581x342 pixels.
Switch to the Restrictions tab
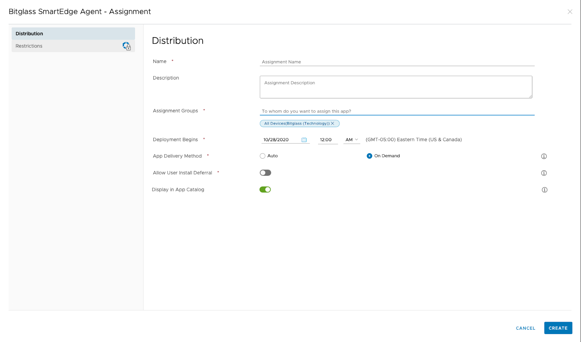73,46
